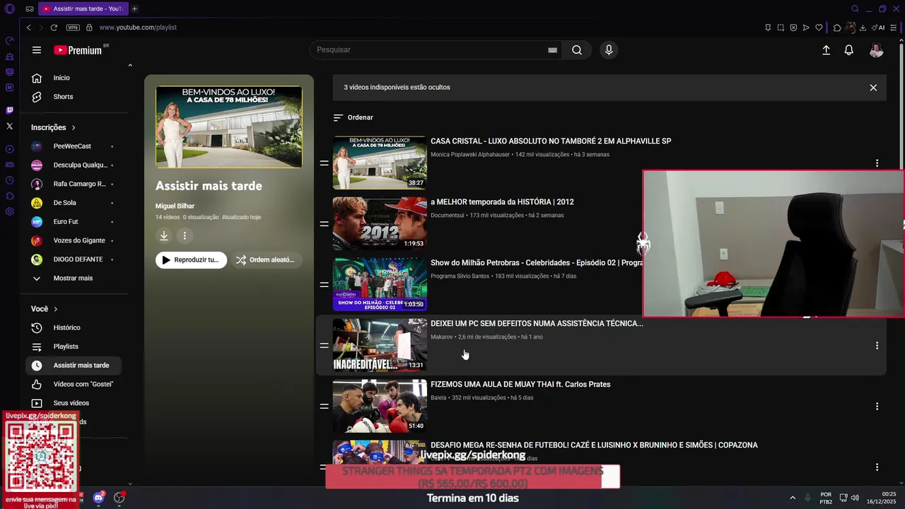
Task: Open the YouTube hamburger guide menu
Action: pos(37,50)
